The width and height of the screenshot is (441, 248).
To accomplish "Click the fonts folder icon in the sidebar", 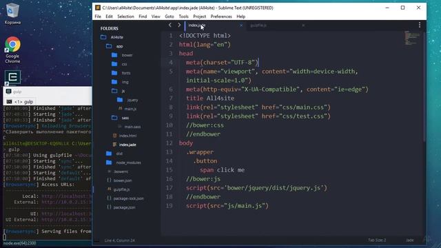I will [114, 73].
